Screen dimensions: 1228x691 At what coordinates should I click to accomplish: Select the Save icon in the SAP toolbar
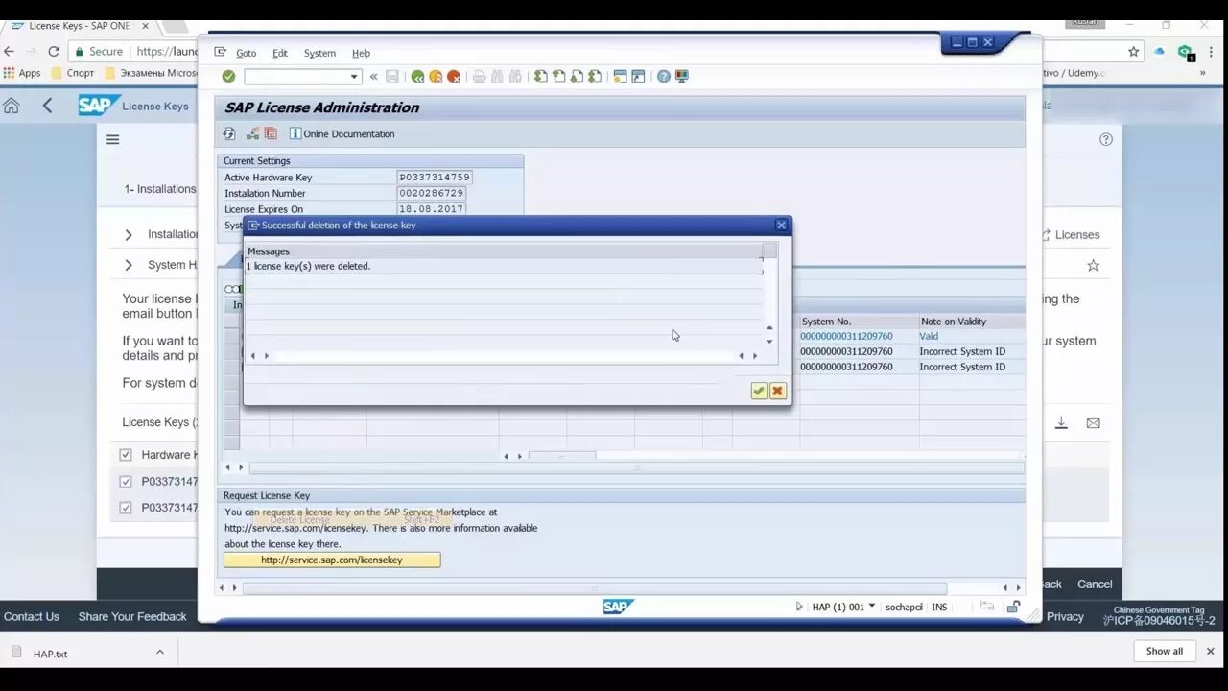392,76
